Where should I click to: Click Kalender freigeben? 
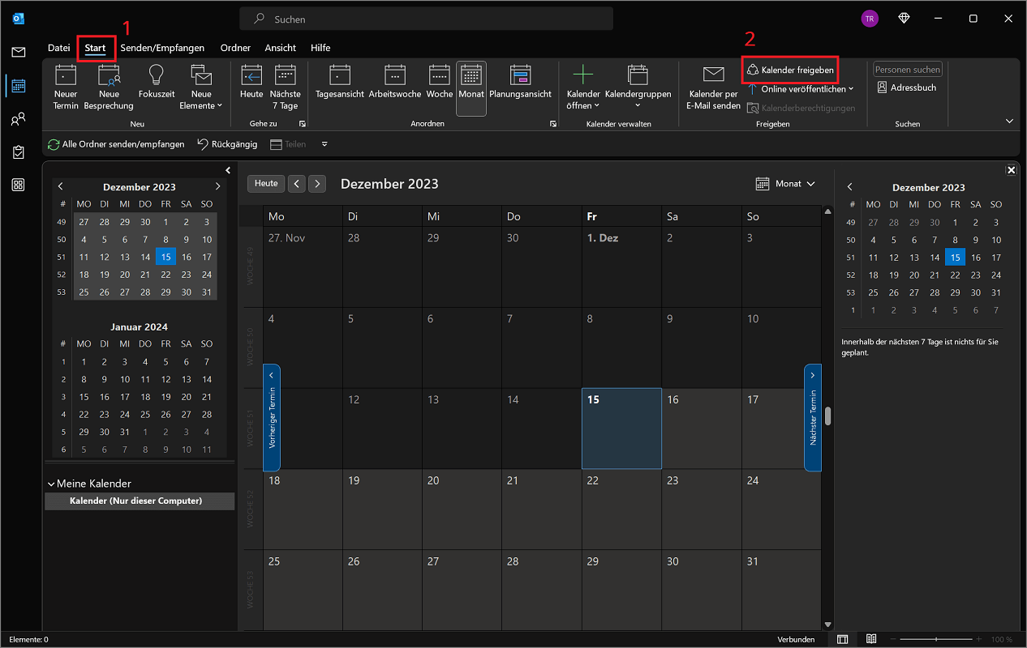(790, 70)
